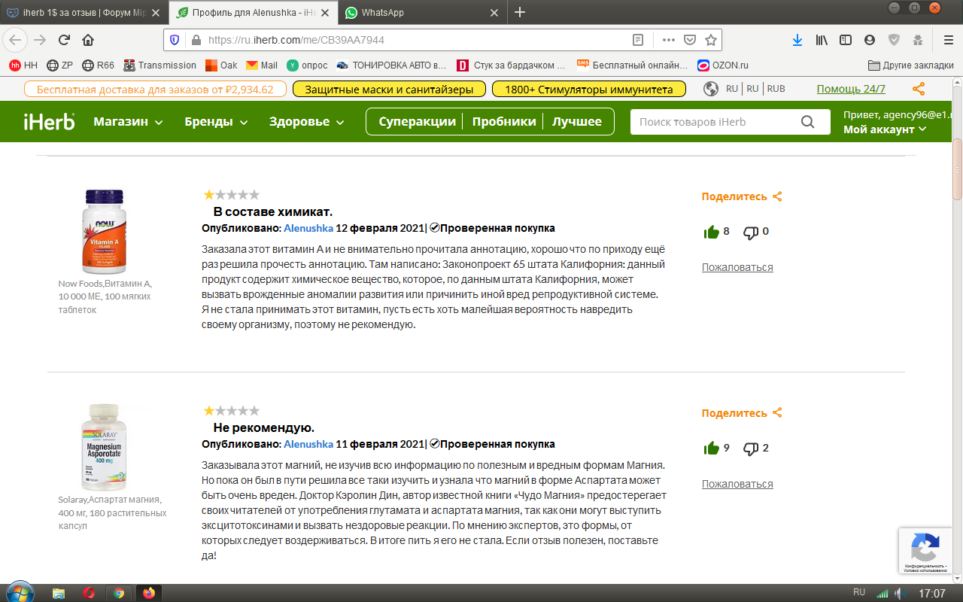
Task: Open the Пробники section
Action: [x=504, y=122]
